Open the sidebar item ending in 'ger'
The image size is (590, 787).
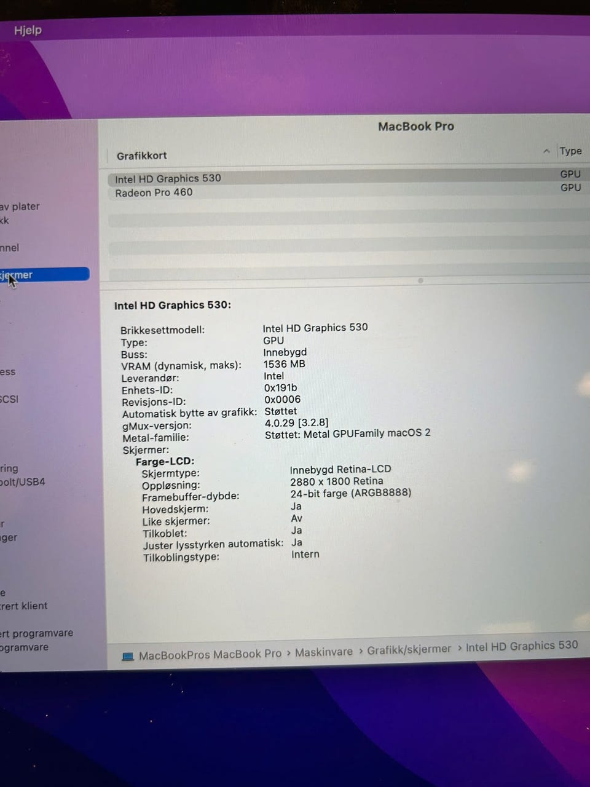(x=9, y=537)
